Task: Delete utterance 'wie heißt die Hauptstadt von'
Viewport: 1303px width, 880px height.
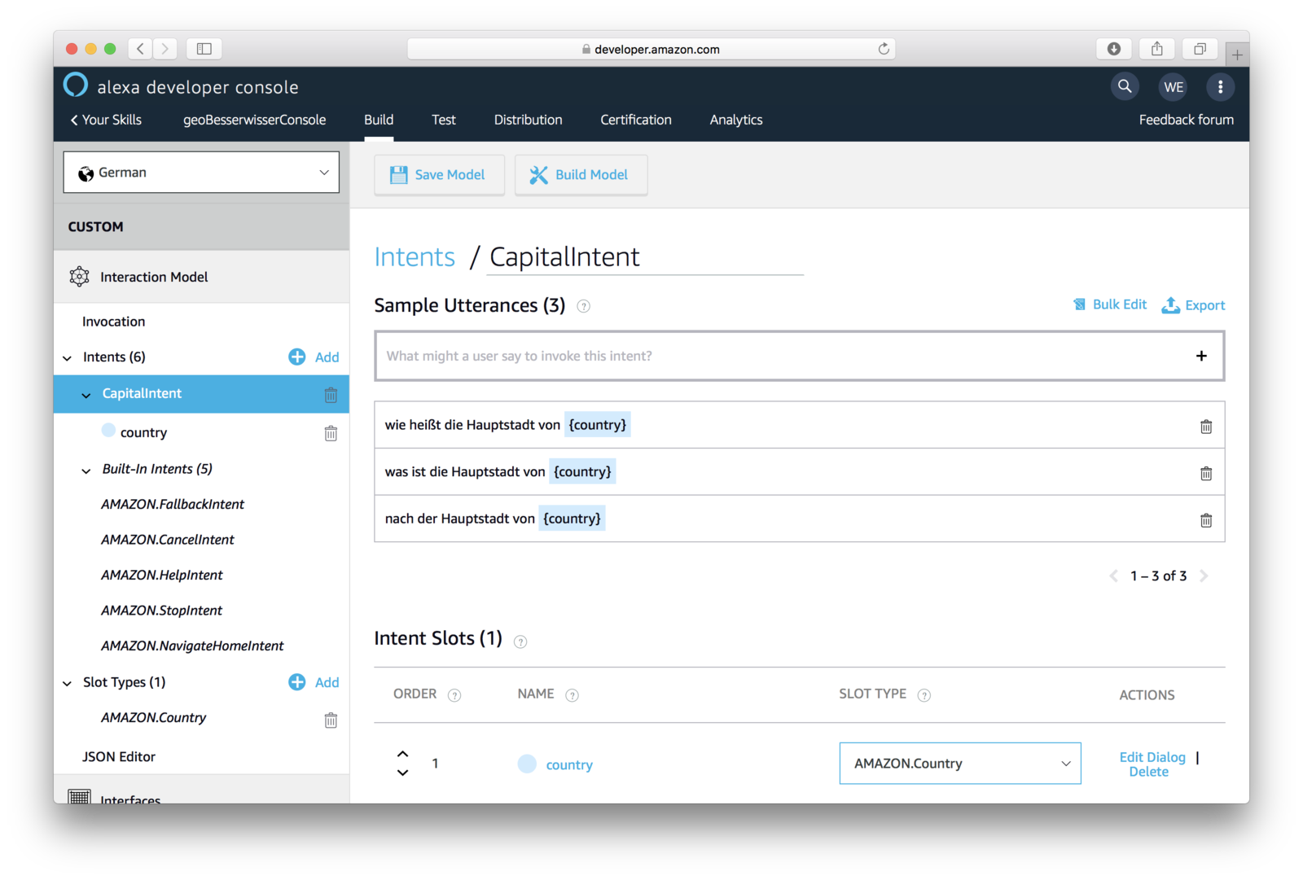Action: click(1206, 427)
